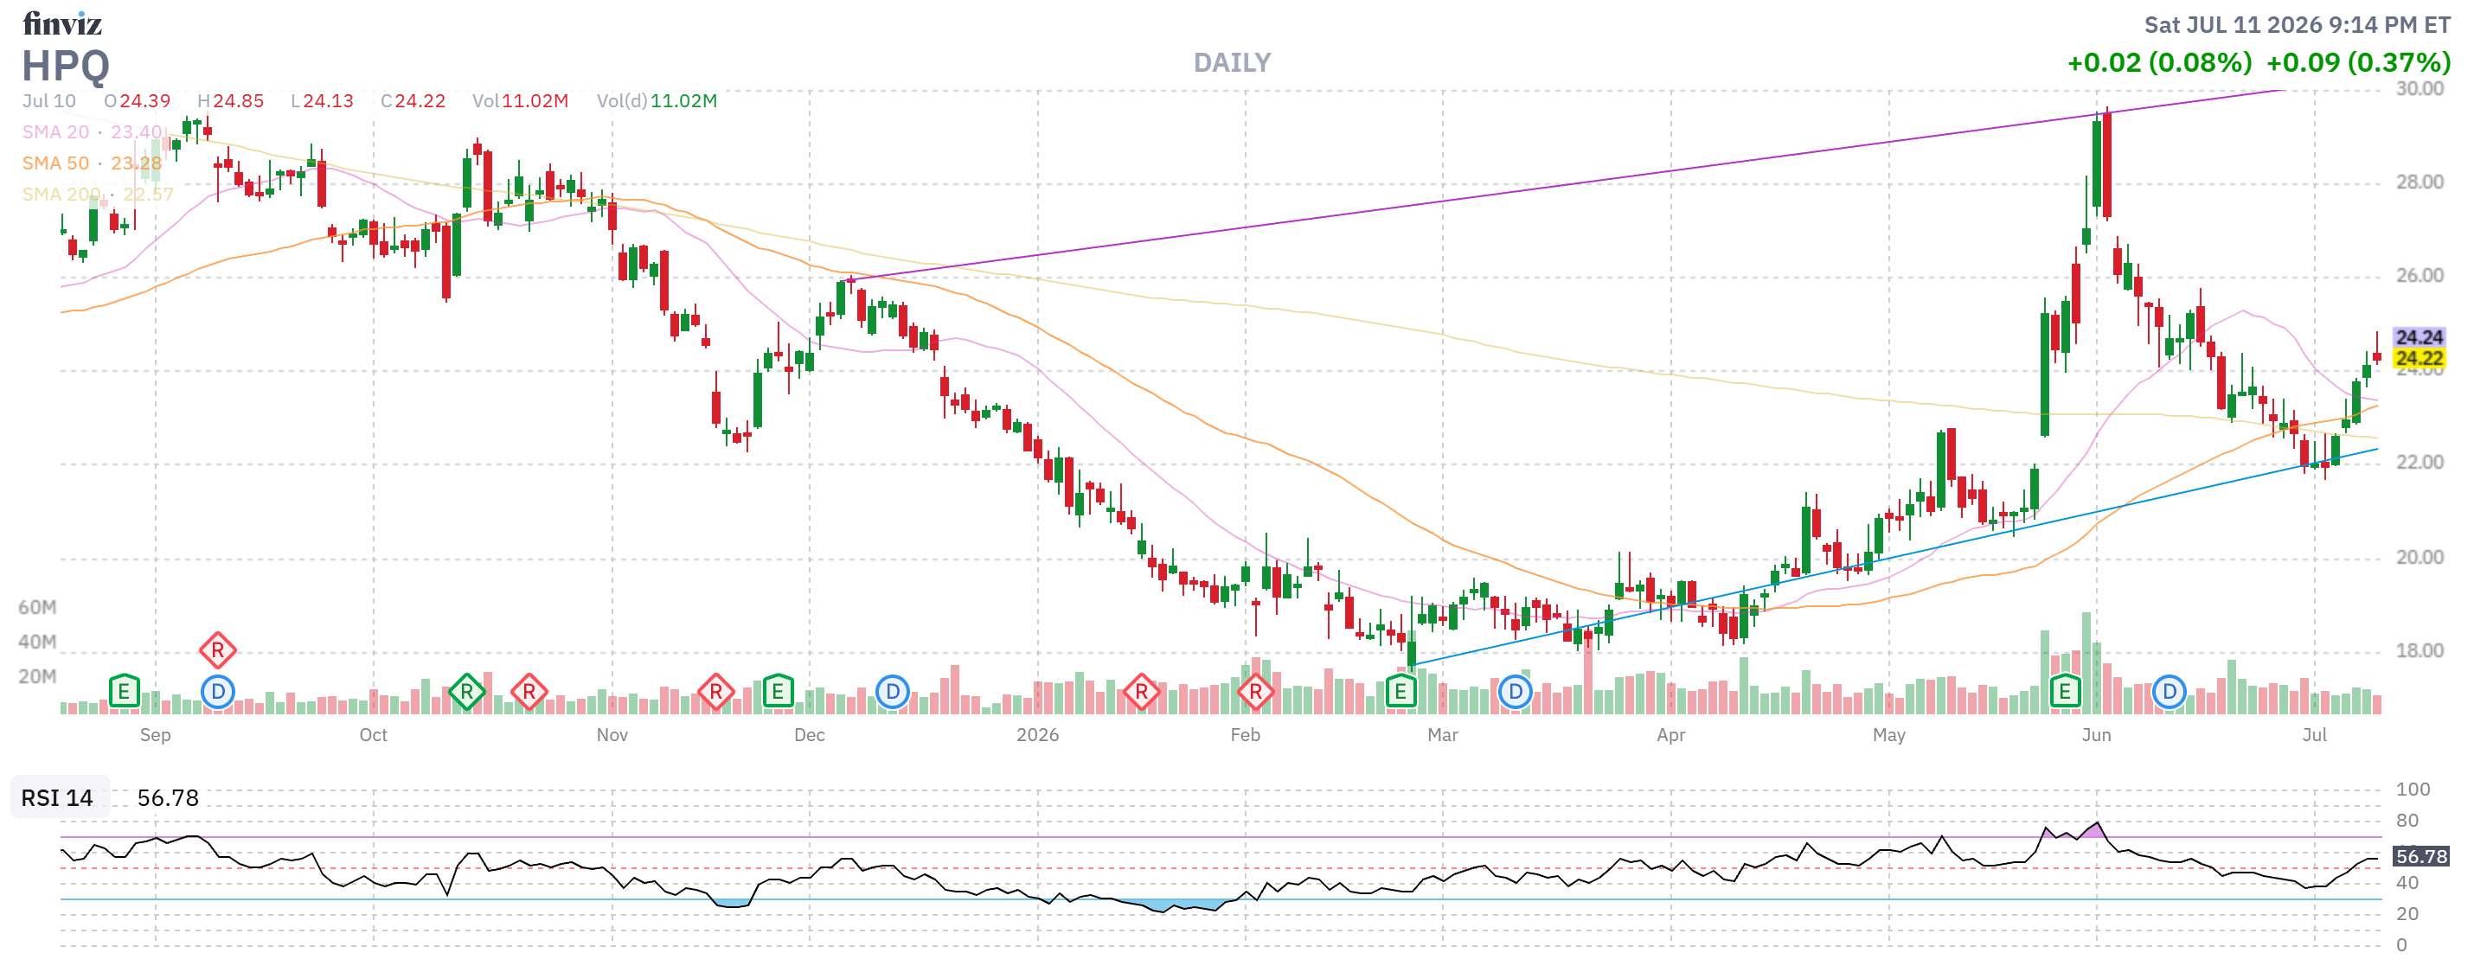The image size is (2474, 972).
Task: Click the 18.00 price axis label
Action: click(x=2420, y=650)
